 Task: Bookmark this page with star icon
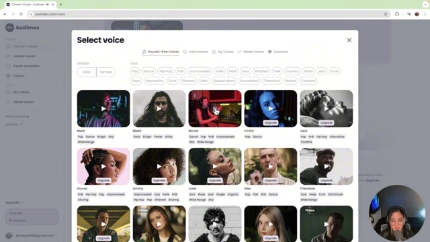386,14
